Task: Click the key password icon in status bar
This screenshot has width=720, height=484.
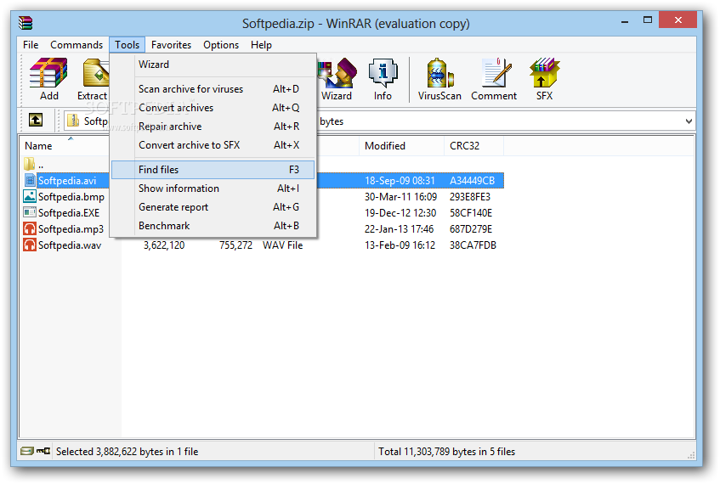Action: coord(43,451)
